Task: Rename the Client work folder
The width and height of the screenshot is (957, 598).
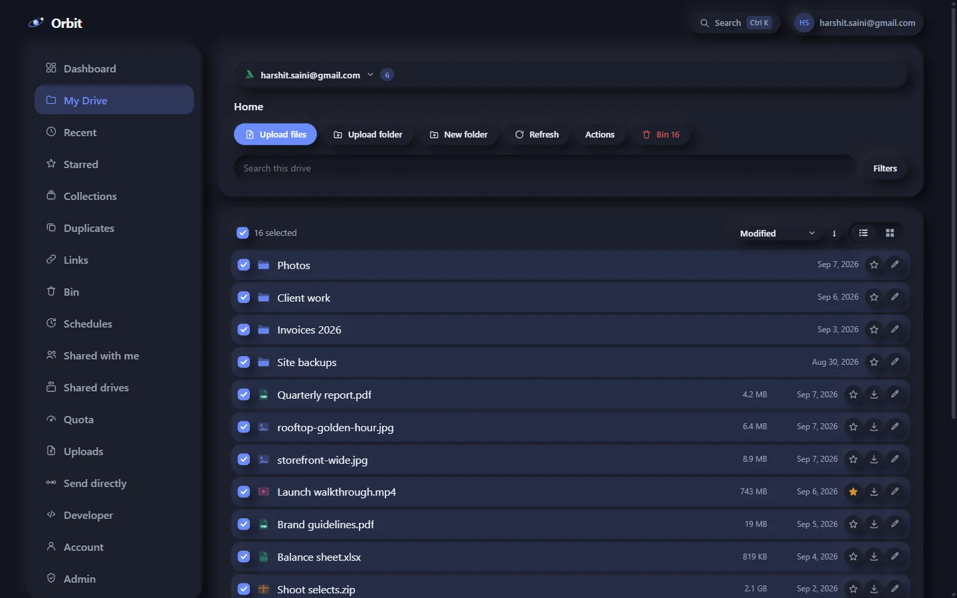Action: [x=895, y=297]
